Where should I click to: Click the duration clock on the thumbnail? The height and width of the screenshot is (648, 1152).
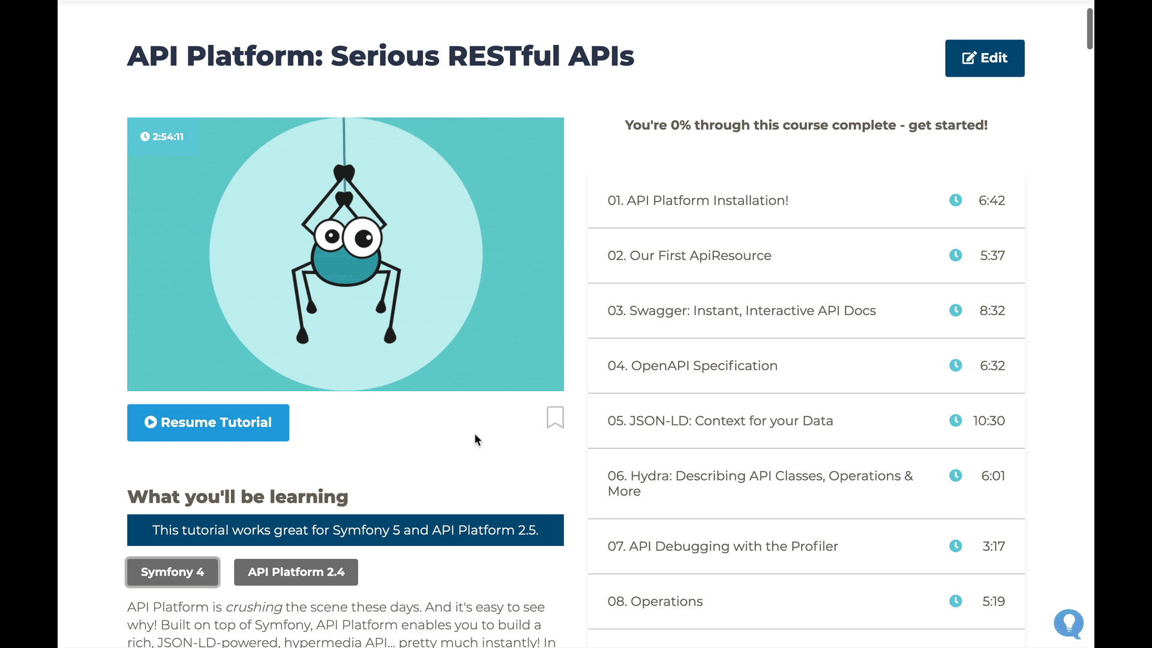(145, 137)
